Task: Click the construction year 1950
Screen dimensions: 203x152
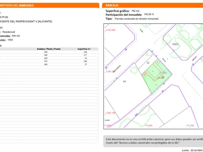Action: tap(10, 40)
